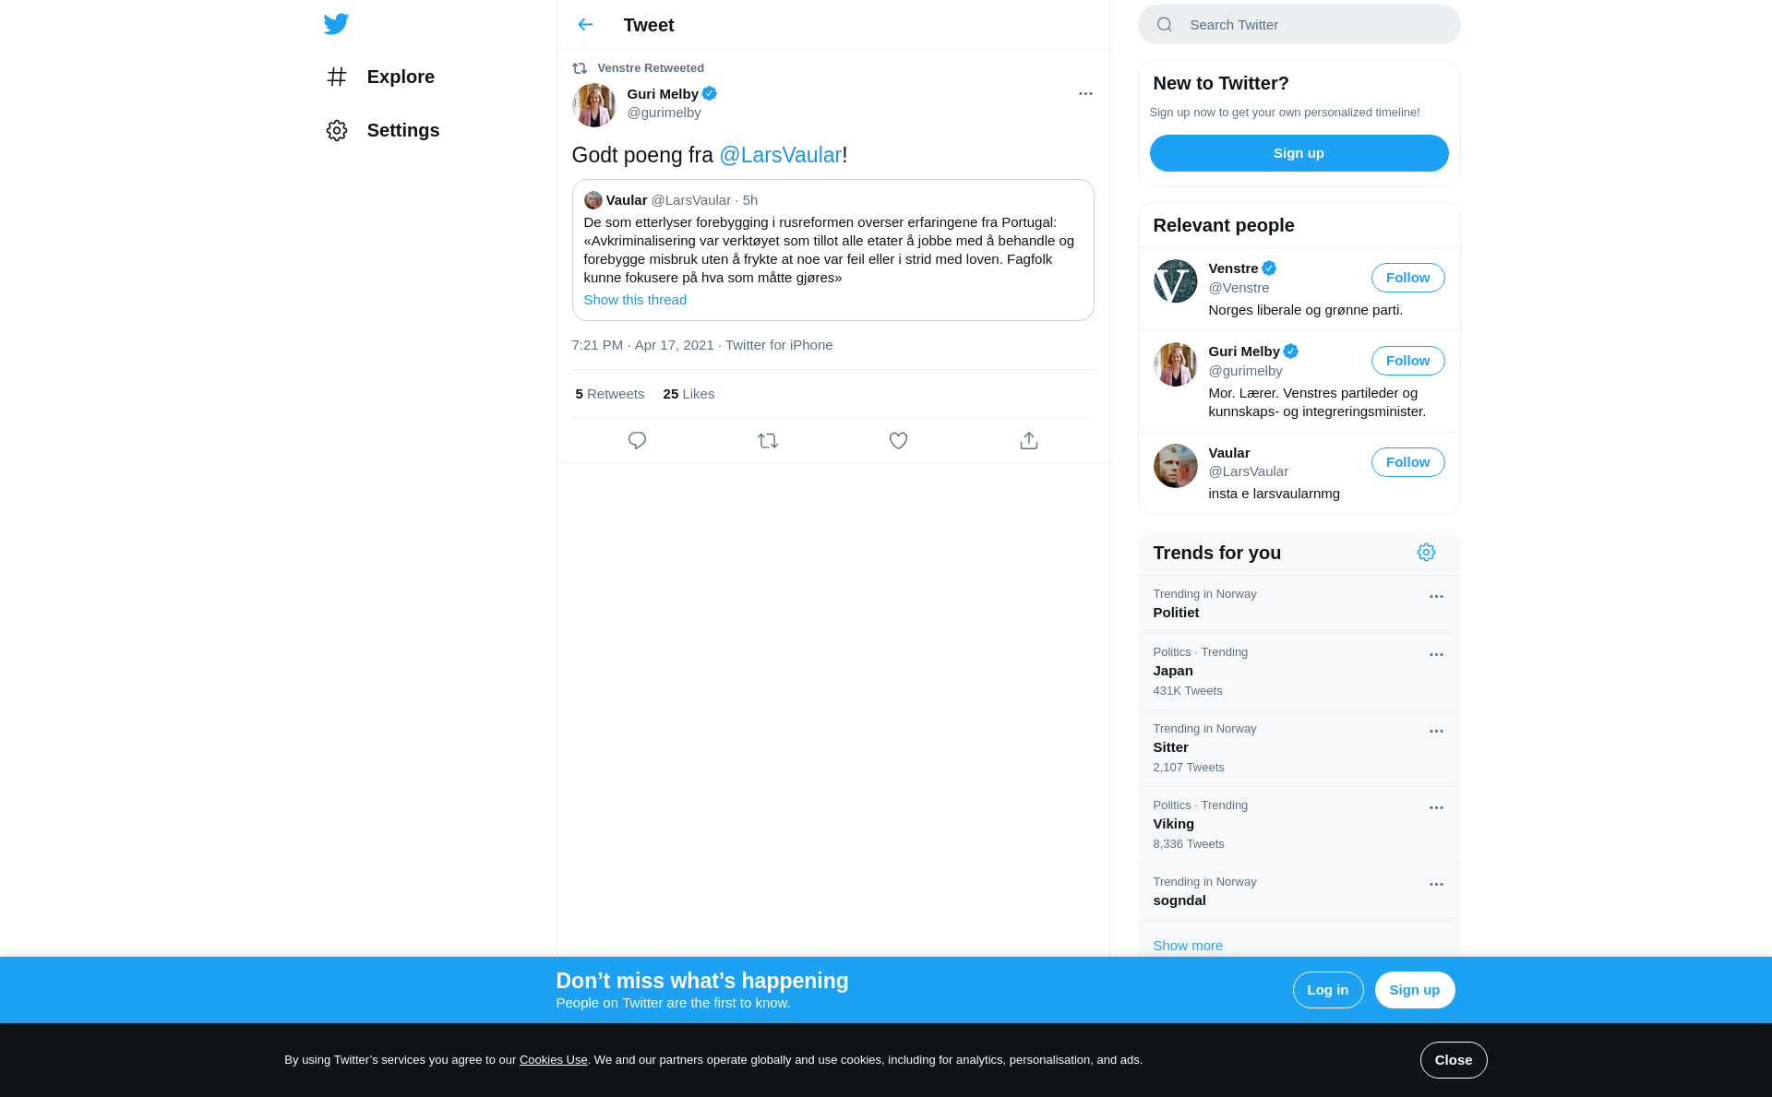Follow Vaular
The image size is (1772, 1097).
[x=1407, y=462]
